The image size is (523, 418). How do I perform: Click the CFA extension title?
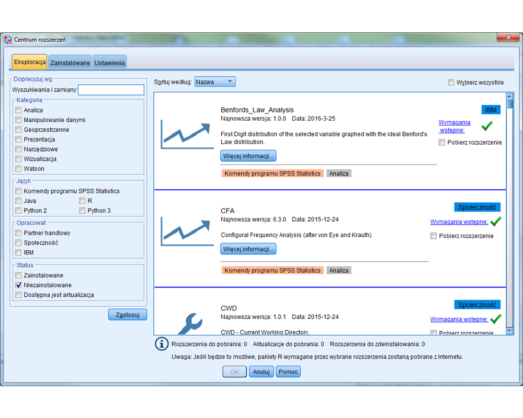coord(228,211)
